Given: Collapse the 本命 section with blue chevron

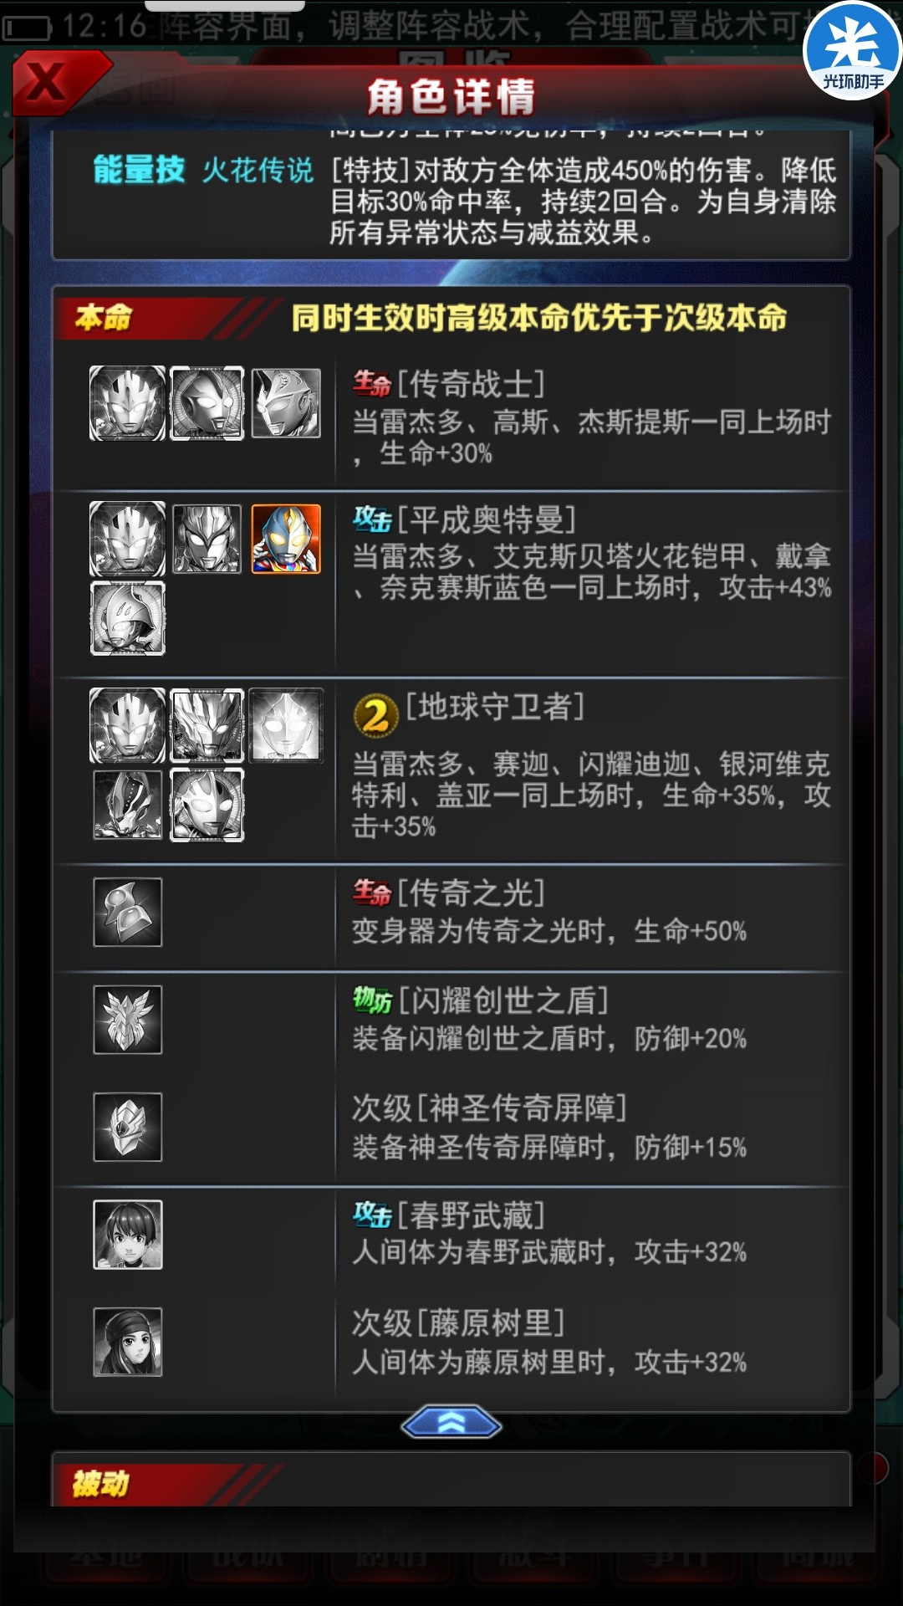Looking at the screenshot, I should pyautogui.click(x=451, y=1422).
